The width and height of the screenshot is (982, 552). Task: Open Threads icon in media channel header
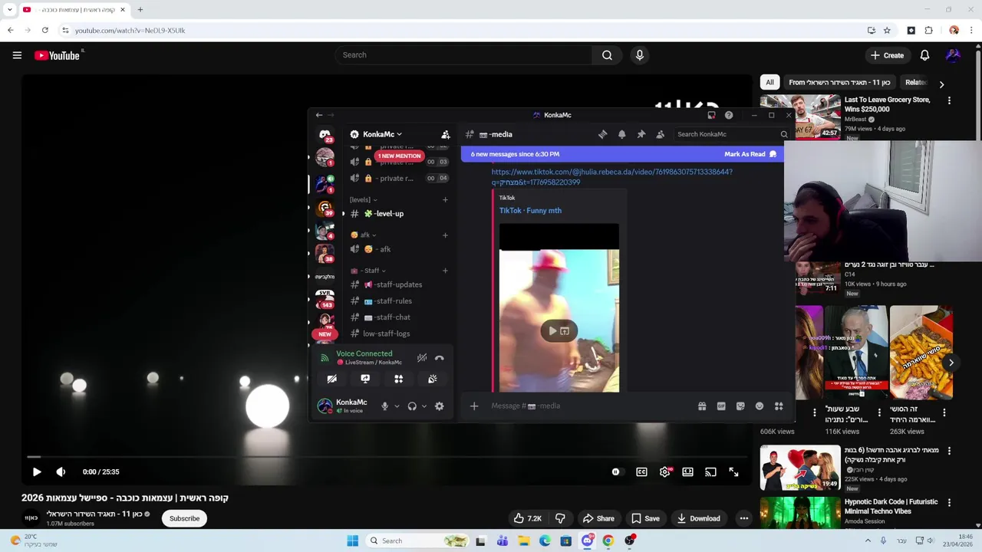pos(602,134)
